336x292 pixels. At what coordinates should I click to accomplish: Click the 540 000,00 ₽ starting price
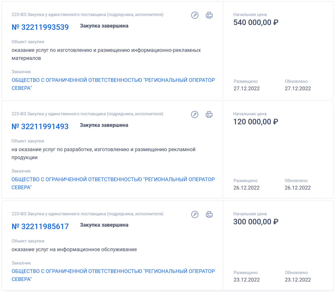coord(256,23)
